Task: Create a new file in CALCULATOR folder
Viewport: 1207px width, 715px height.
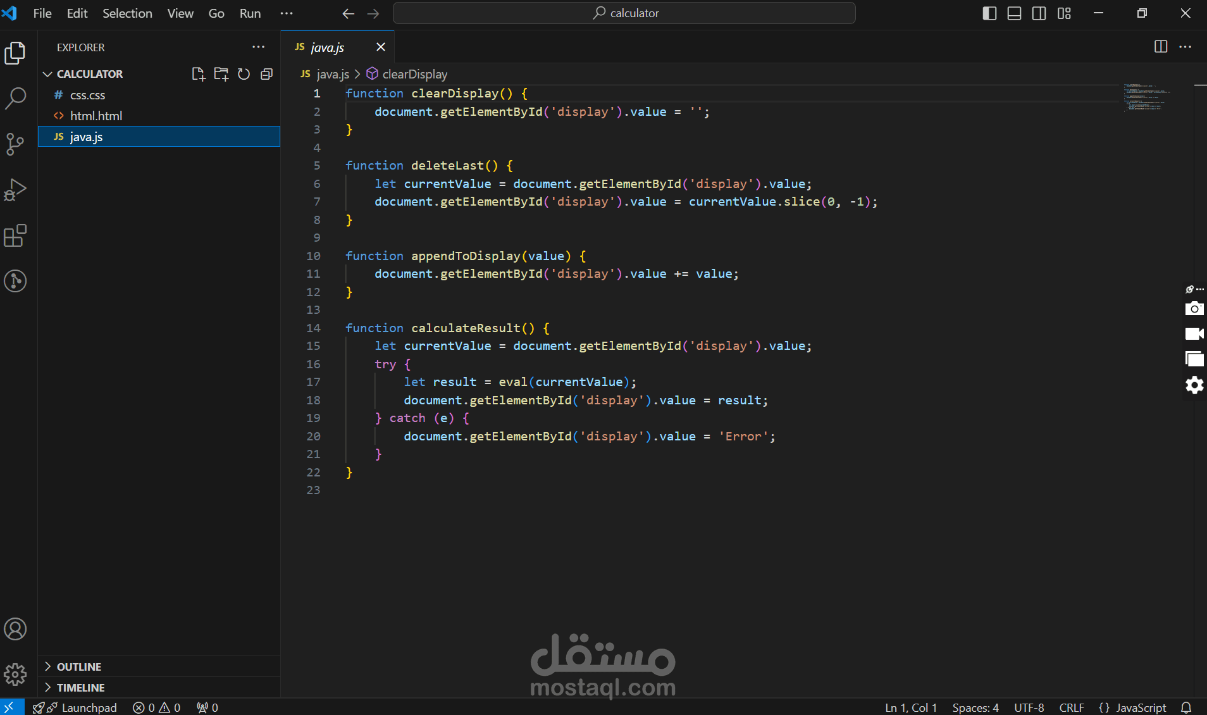Action: coord(199,74)
